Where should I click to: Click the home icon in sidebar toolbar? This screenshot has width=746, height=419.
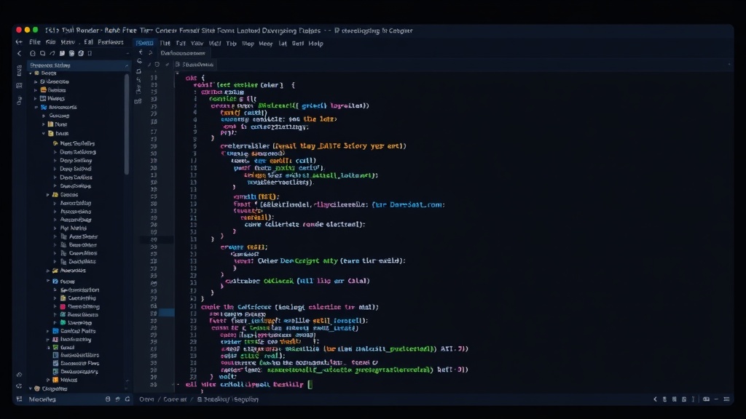coord(33,54)
